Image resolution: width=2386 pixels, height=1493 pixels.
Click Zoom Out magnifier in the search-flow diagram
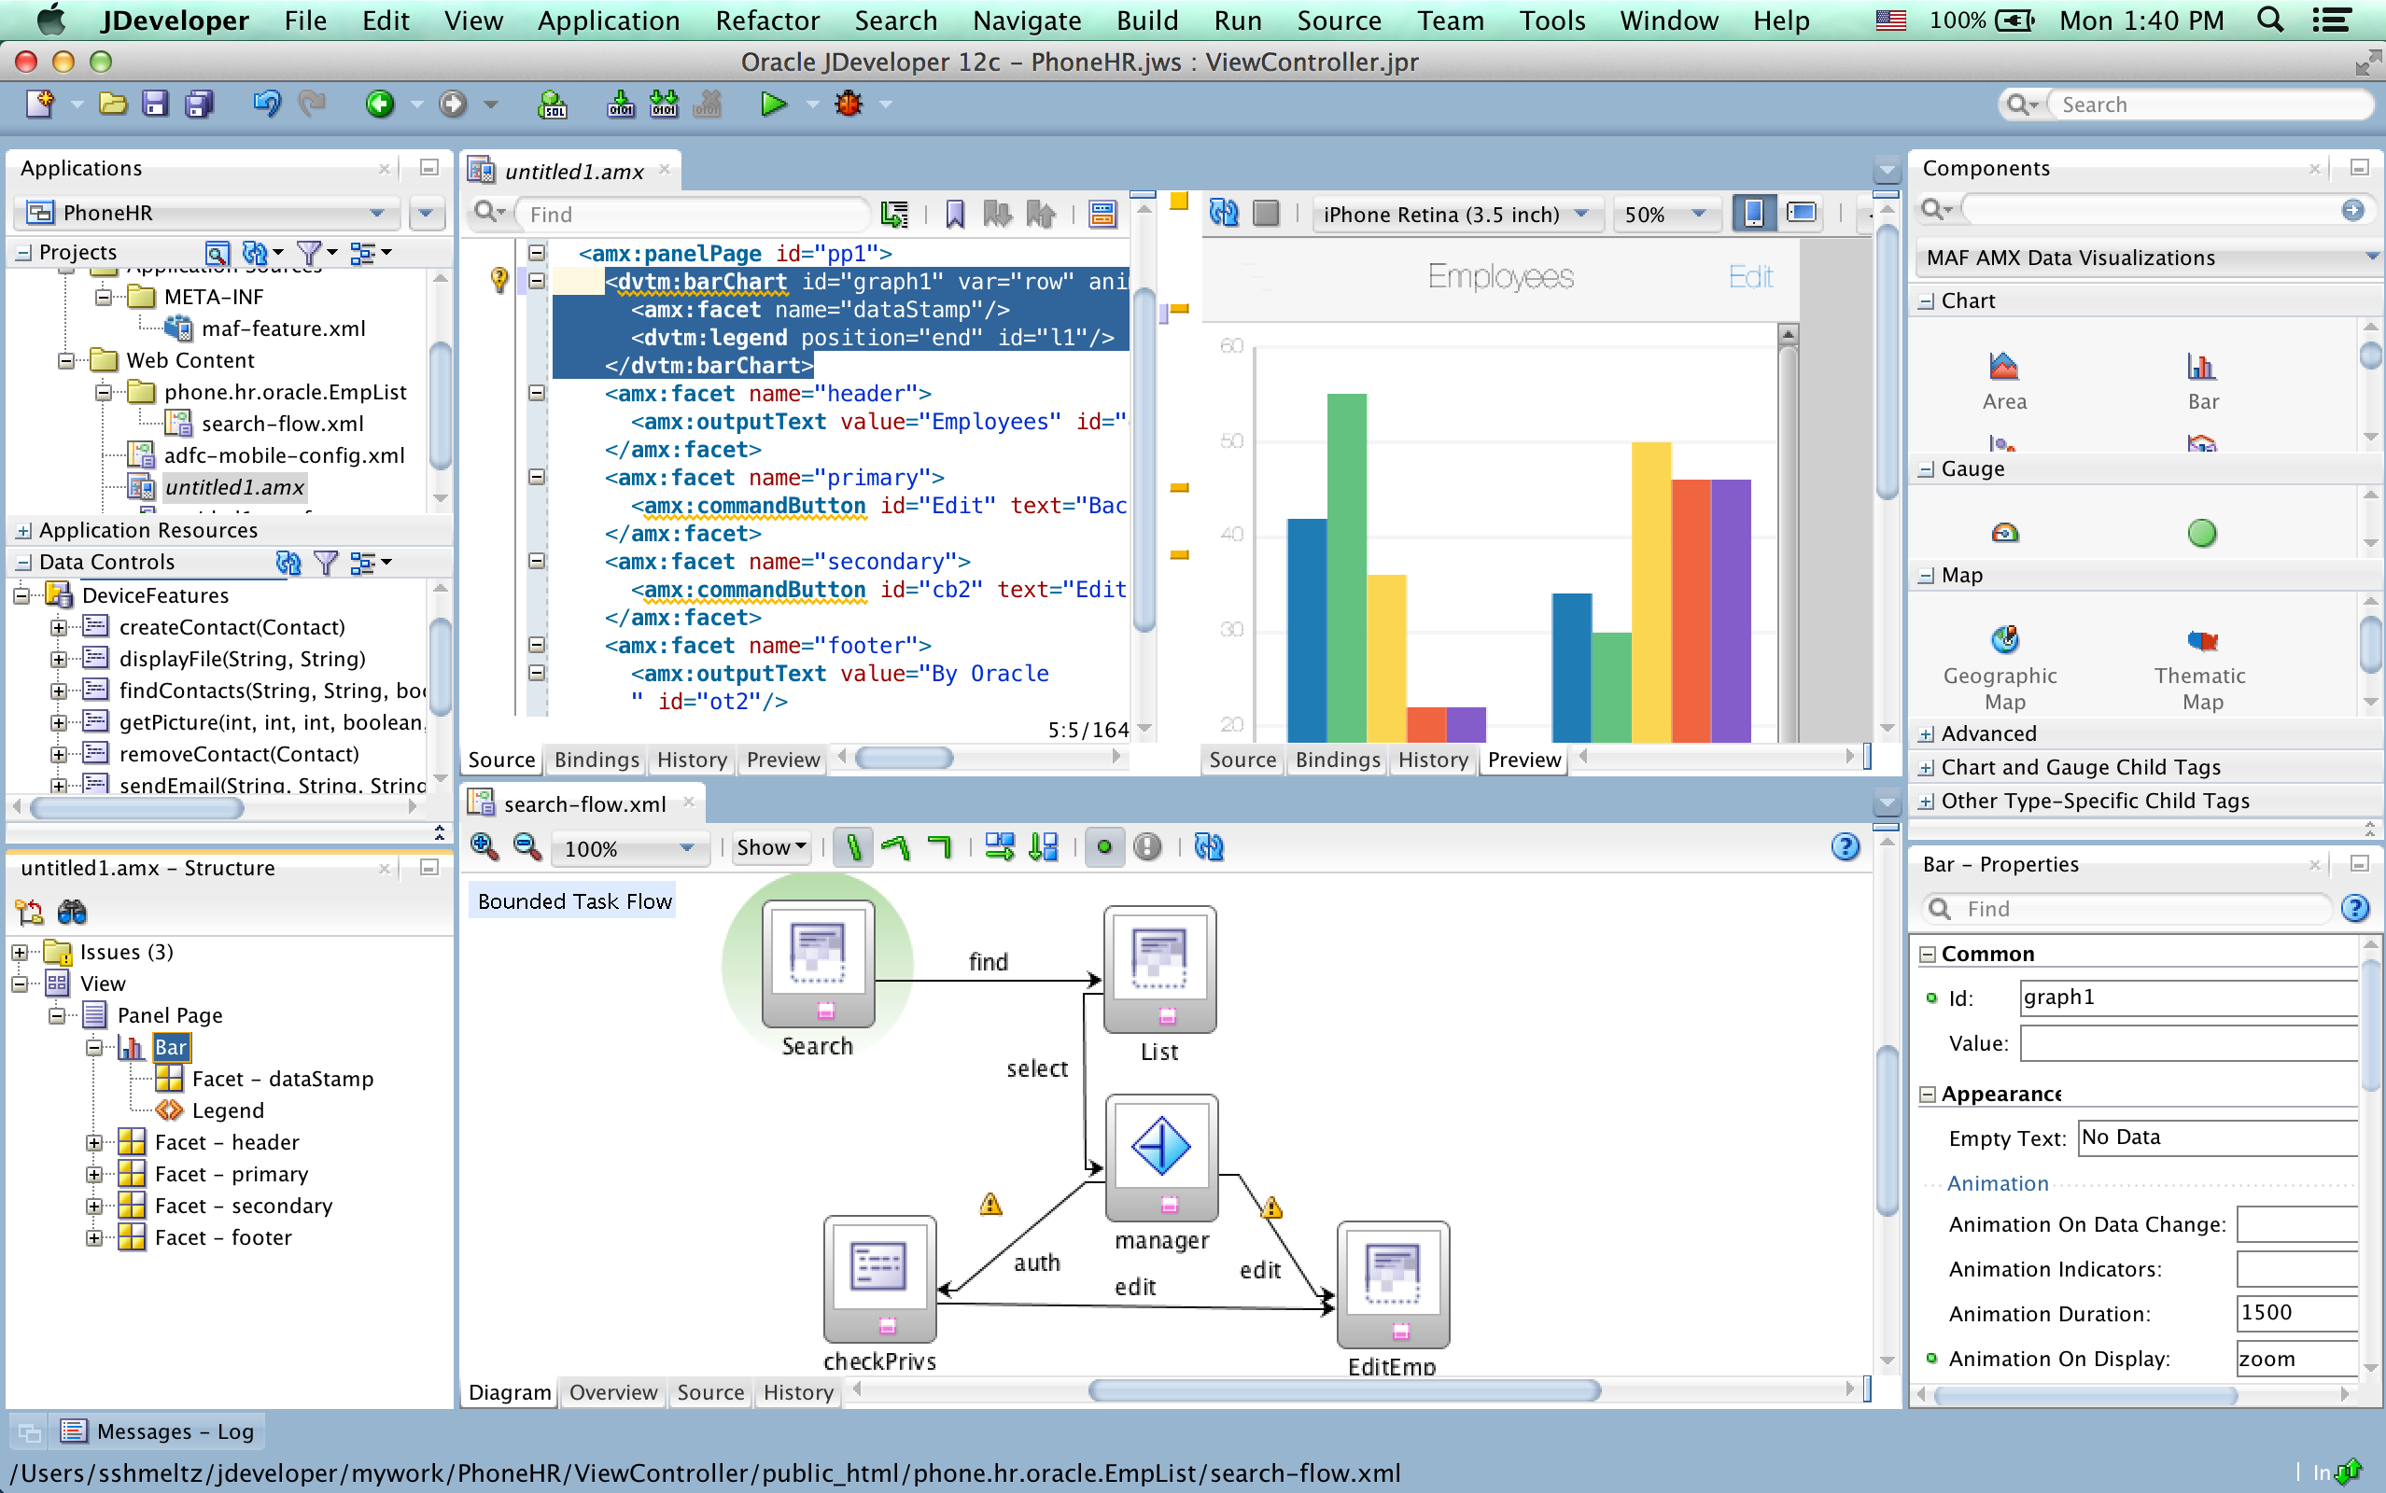click(527, 847)
